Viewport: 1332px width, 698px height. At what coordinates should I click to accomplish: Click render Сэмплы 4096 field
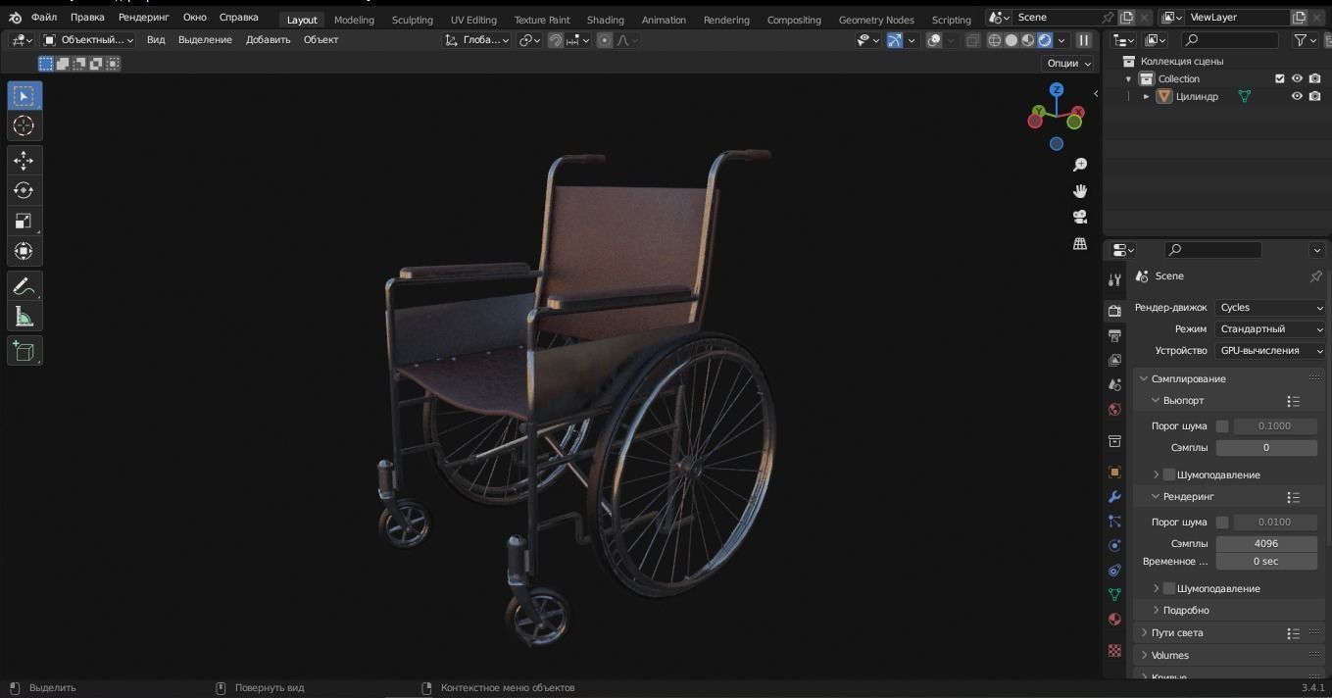click(1266, 543)
